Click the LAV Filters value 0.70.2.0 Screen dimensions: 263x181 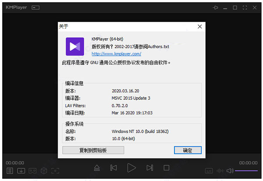click(x=120, y=106)
